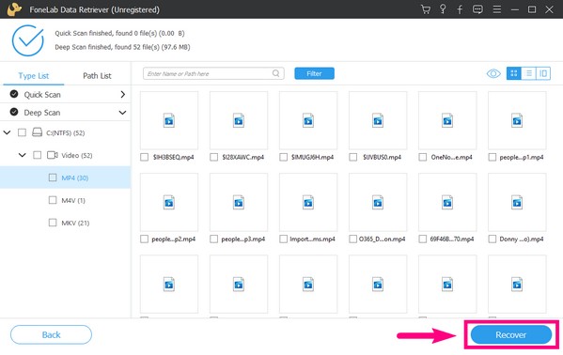Tick the M4V (1) checkbox
Image resolution: width=563 pixels, height=355 pixels.
(53, 200)
